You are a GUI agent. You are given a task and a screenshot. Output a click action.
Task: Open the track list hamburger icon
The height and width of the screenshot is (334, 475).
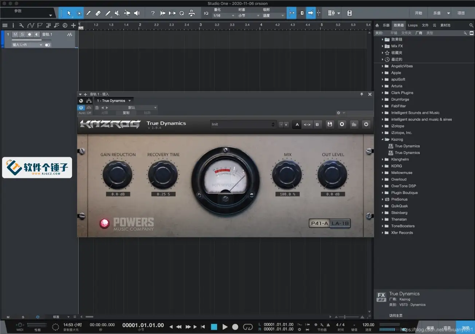coord(5,25)
